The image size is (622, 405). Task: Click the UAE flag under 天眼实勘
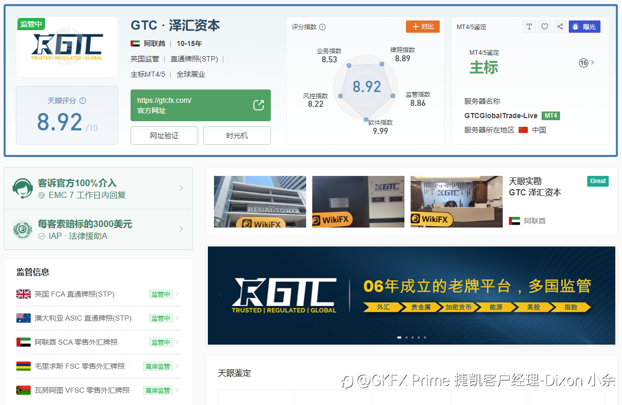(x=514, y=221)
